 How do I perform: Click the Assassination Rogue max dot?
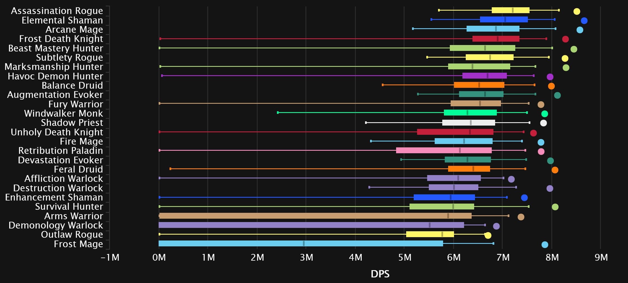pos(577,11)
